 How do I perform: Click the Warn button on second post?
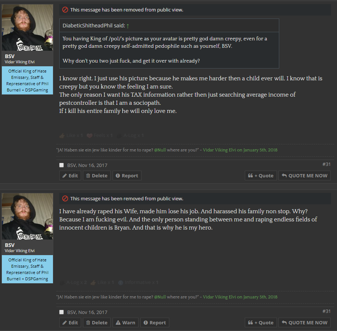pos(126,322)
